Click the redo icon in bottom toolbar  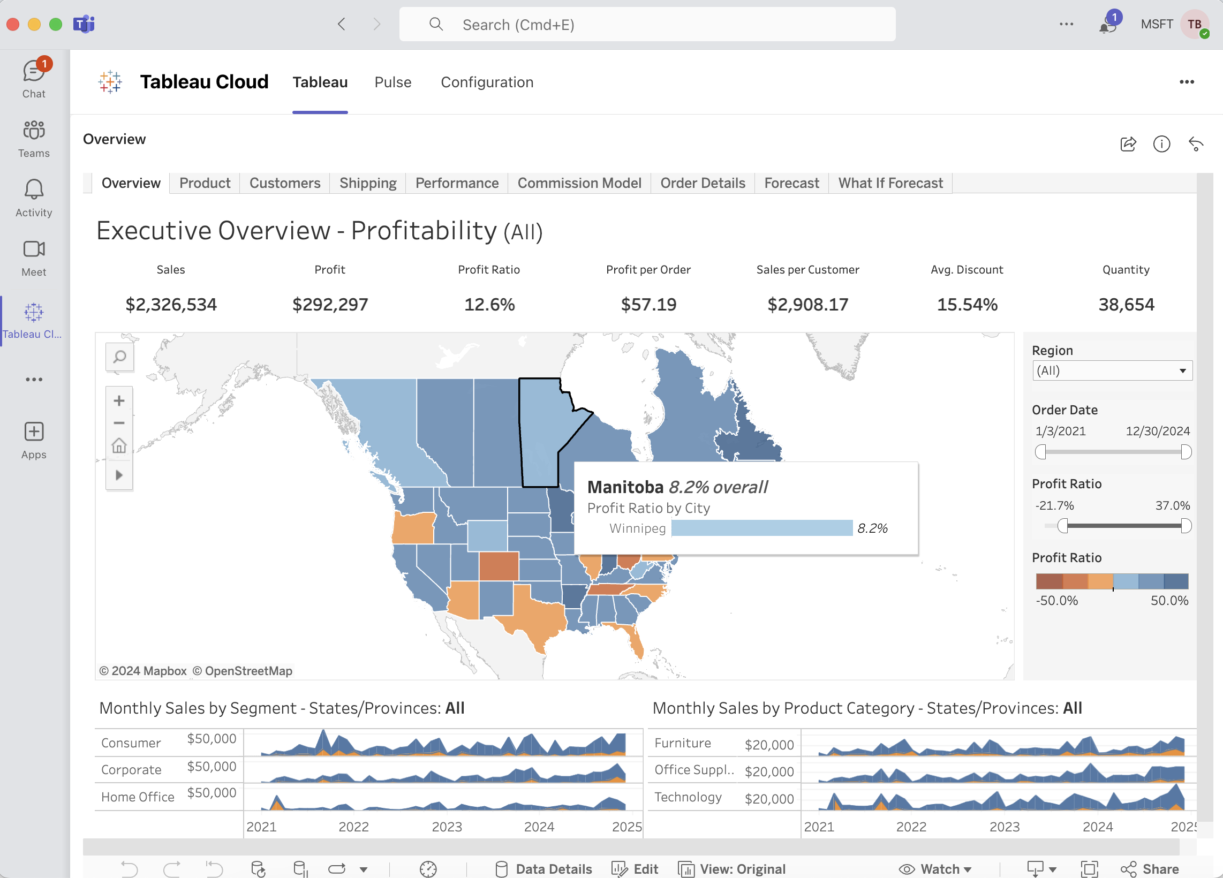point(172,869)
